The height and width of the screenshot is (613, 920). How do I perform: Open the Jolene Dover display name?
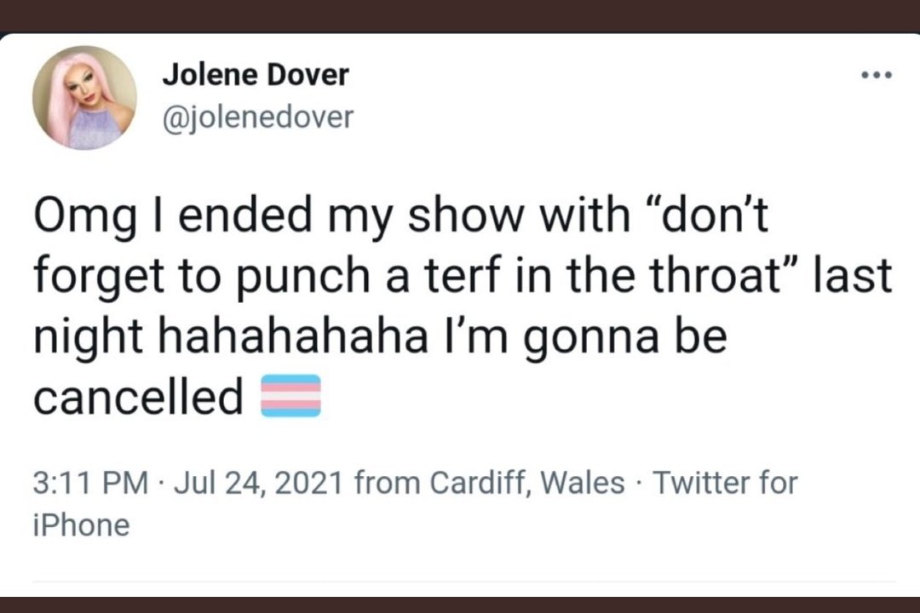255,75
